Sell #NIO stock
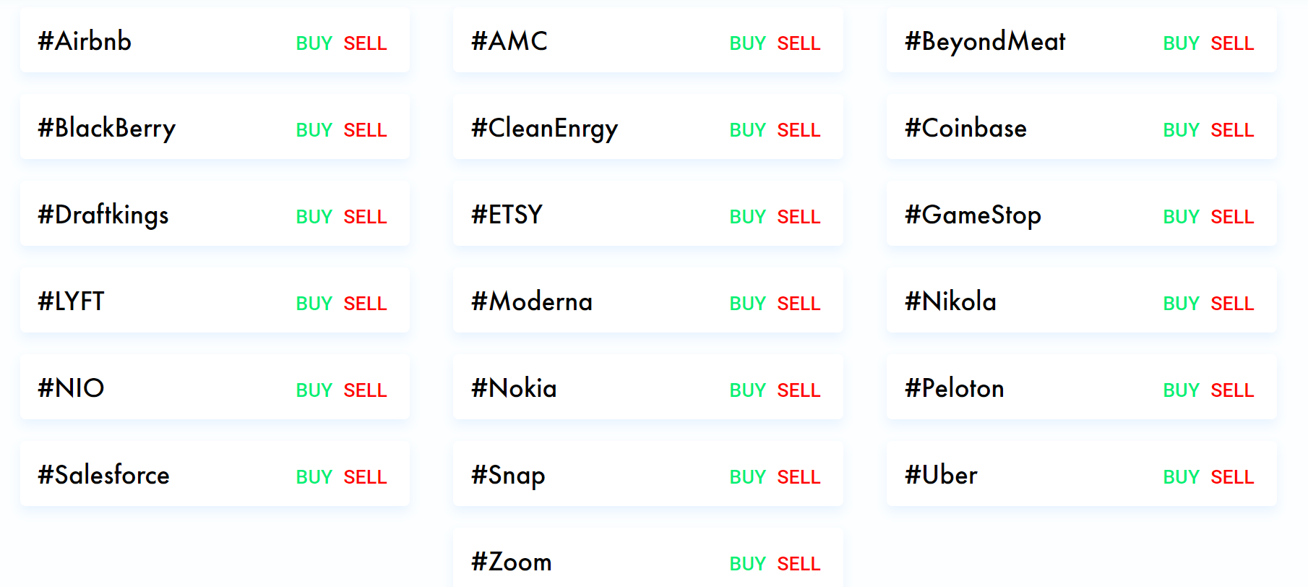This screenshot has height=587, width=1308. click(365, 390)
